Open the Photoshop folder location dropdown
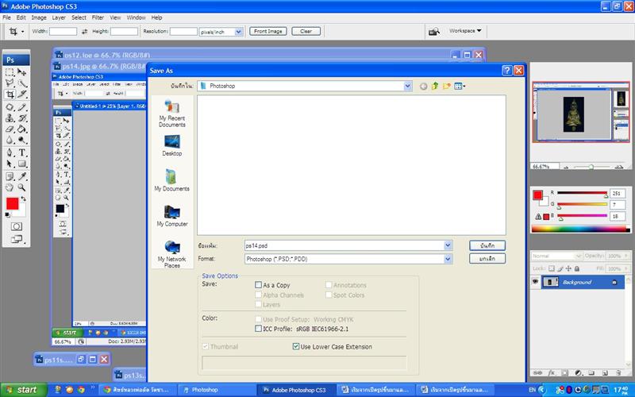The width and height of the screenshot is (635, 397). click(408, 86)
